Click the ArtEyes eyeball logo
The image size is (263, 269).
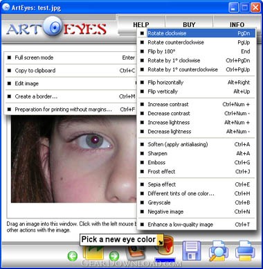[53, 26]
